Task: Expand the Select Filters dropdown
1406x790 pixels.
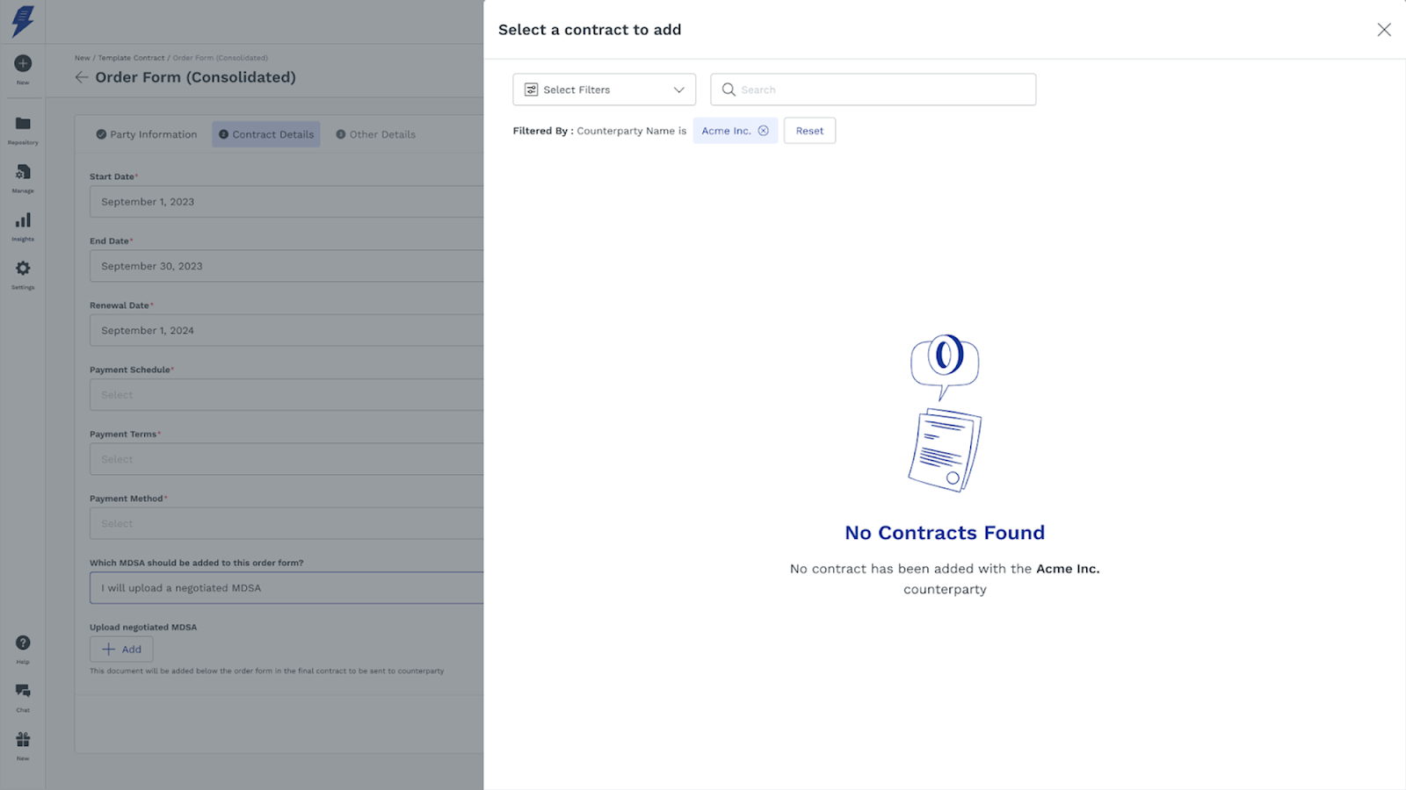Action: [x=604, y=90]
